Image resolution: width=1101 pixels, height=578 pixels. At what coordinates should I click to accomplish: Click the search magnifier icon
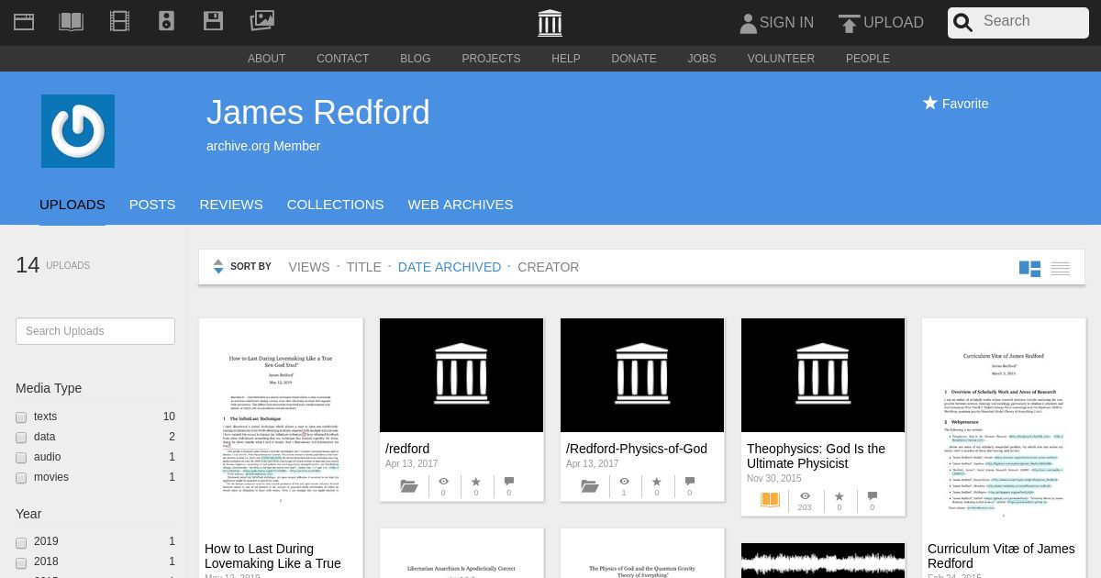962,23
